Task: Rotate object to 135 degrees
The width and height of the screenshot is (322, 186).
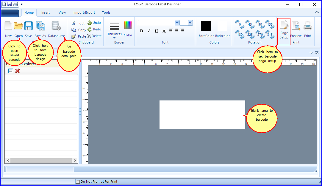Action: (270, 24)
